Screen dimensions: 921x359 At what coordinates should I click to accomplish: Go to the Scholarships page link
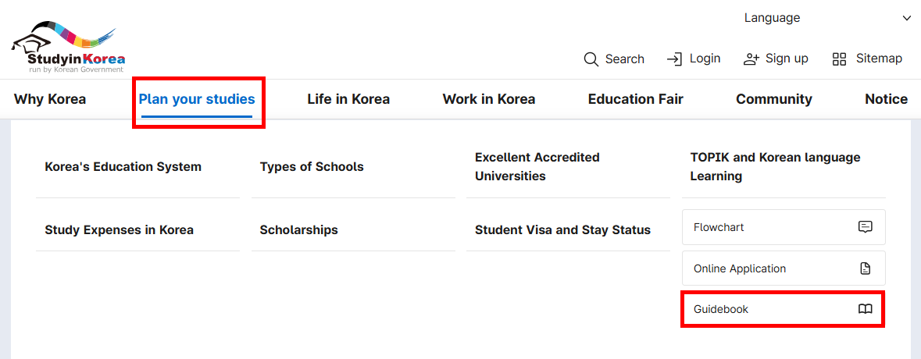coord(298,230)
